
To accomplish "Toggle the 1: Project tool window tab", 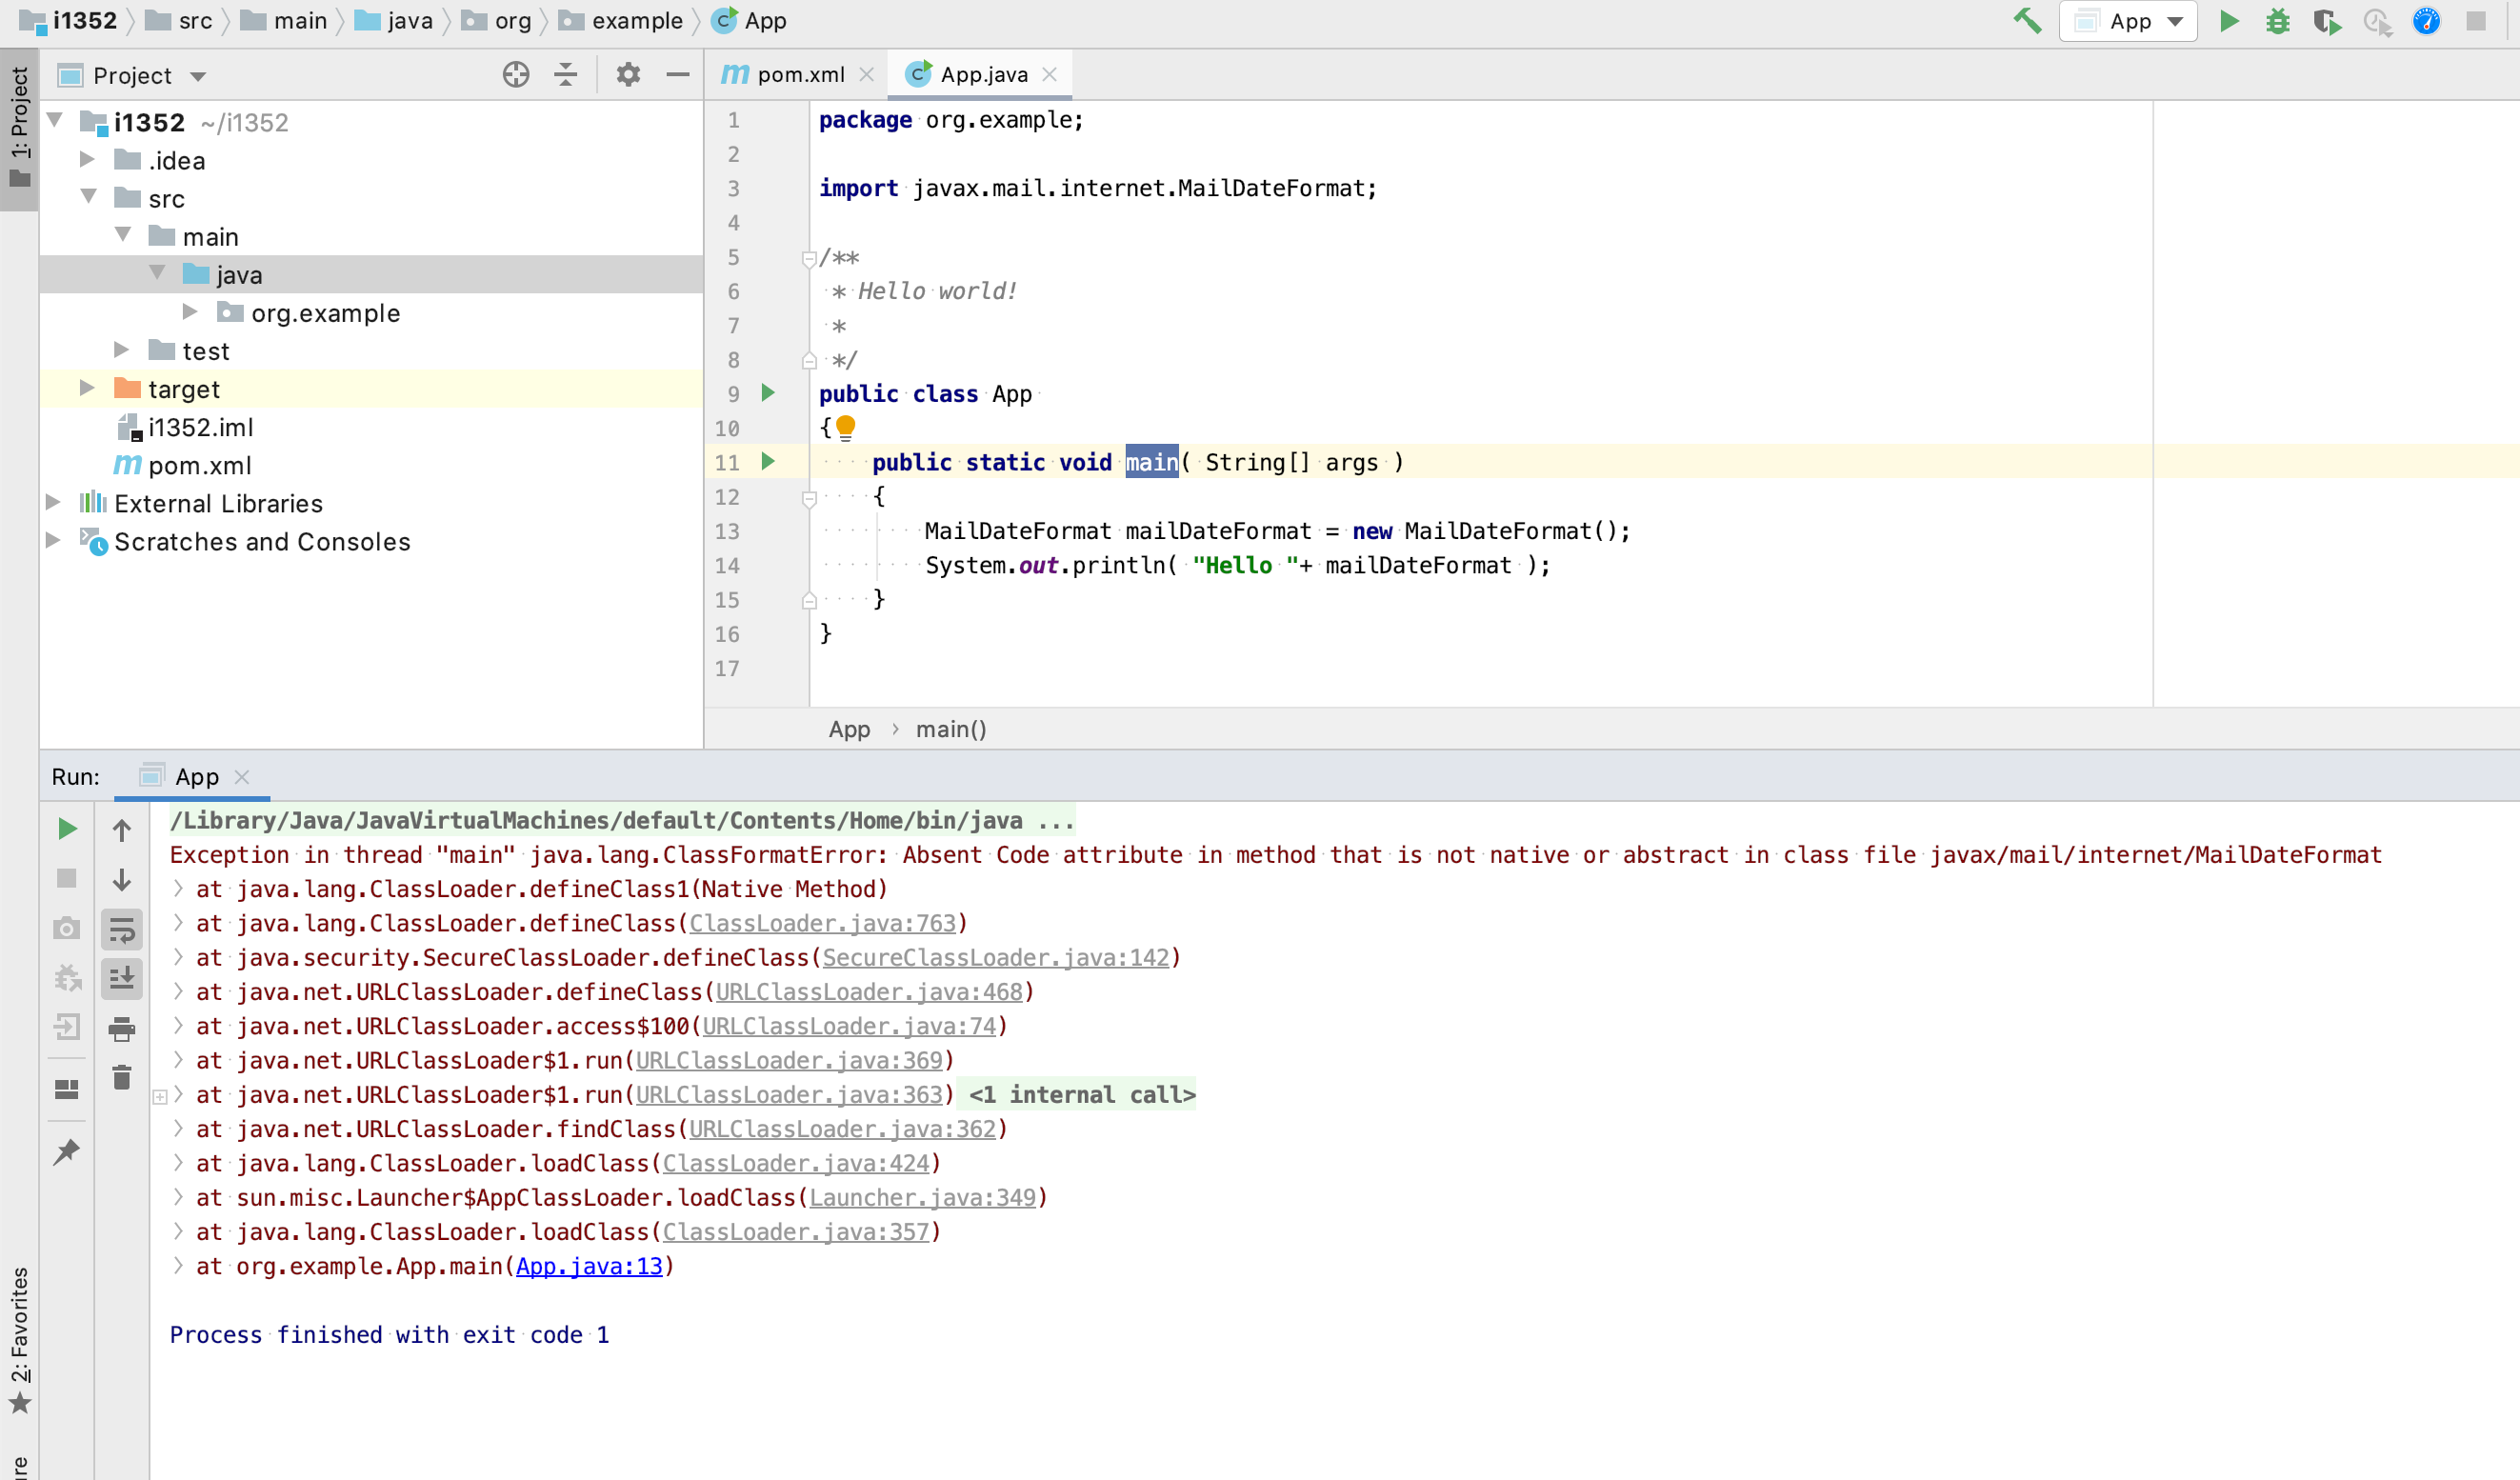I will (x=19, y=127).
